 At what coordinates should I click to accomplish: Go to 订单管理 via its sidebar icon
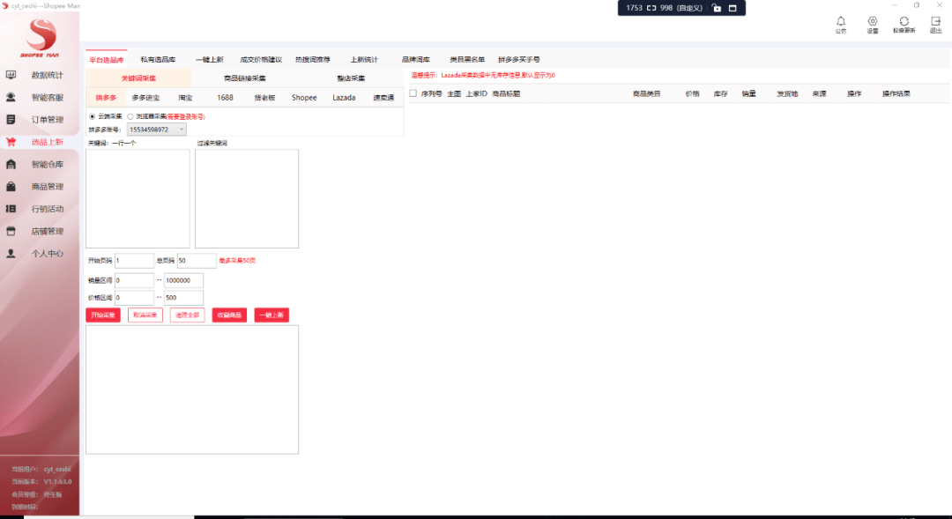[x=11, y=120]
